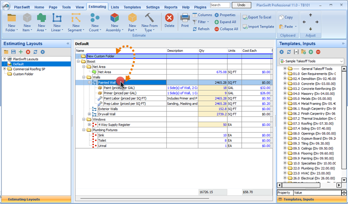Collapse the Plumbing Fixtures folder
Viewport: 348px width, 204px height.
coord(84,130)
